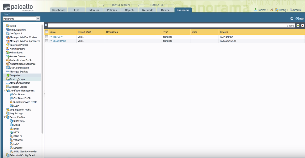Open the PA-PRIMARY template link
Screen dimensions: 305x158
(56, 37)
